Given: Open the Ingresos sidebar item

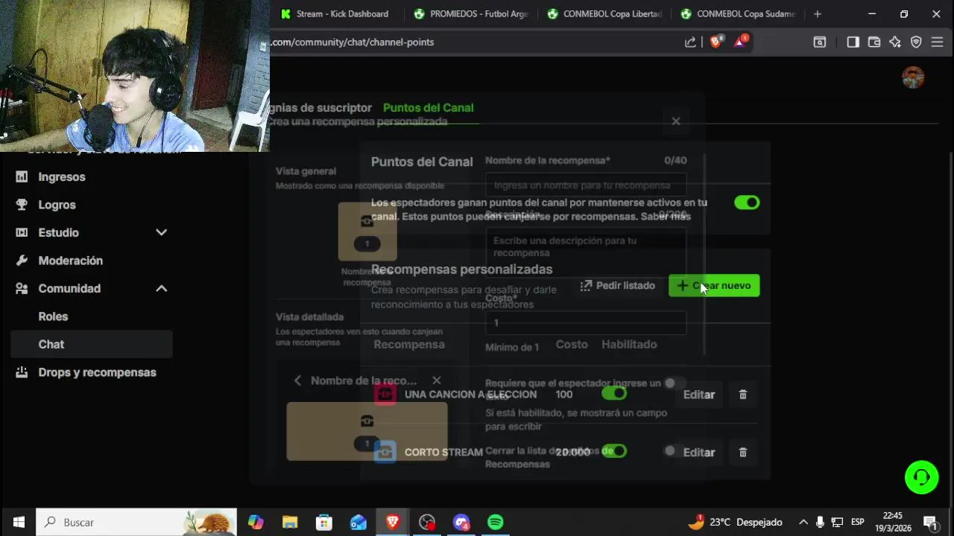Looking at the screenshot, I should coord(62,176).
